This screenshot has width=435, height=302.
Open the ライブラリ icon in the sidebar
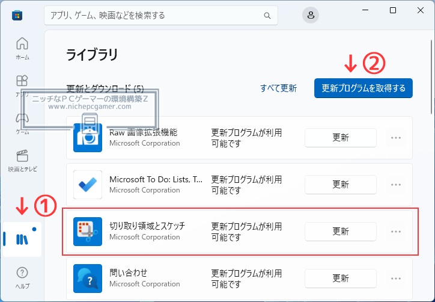22,239
